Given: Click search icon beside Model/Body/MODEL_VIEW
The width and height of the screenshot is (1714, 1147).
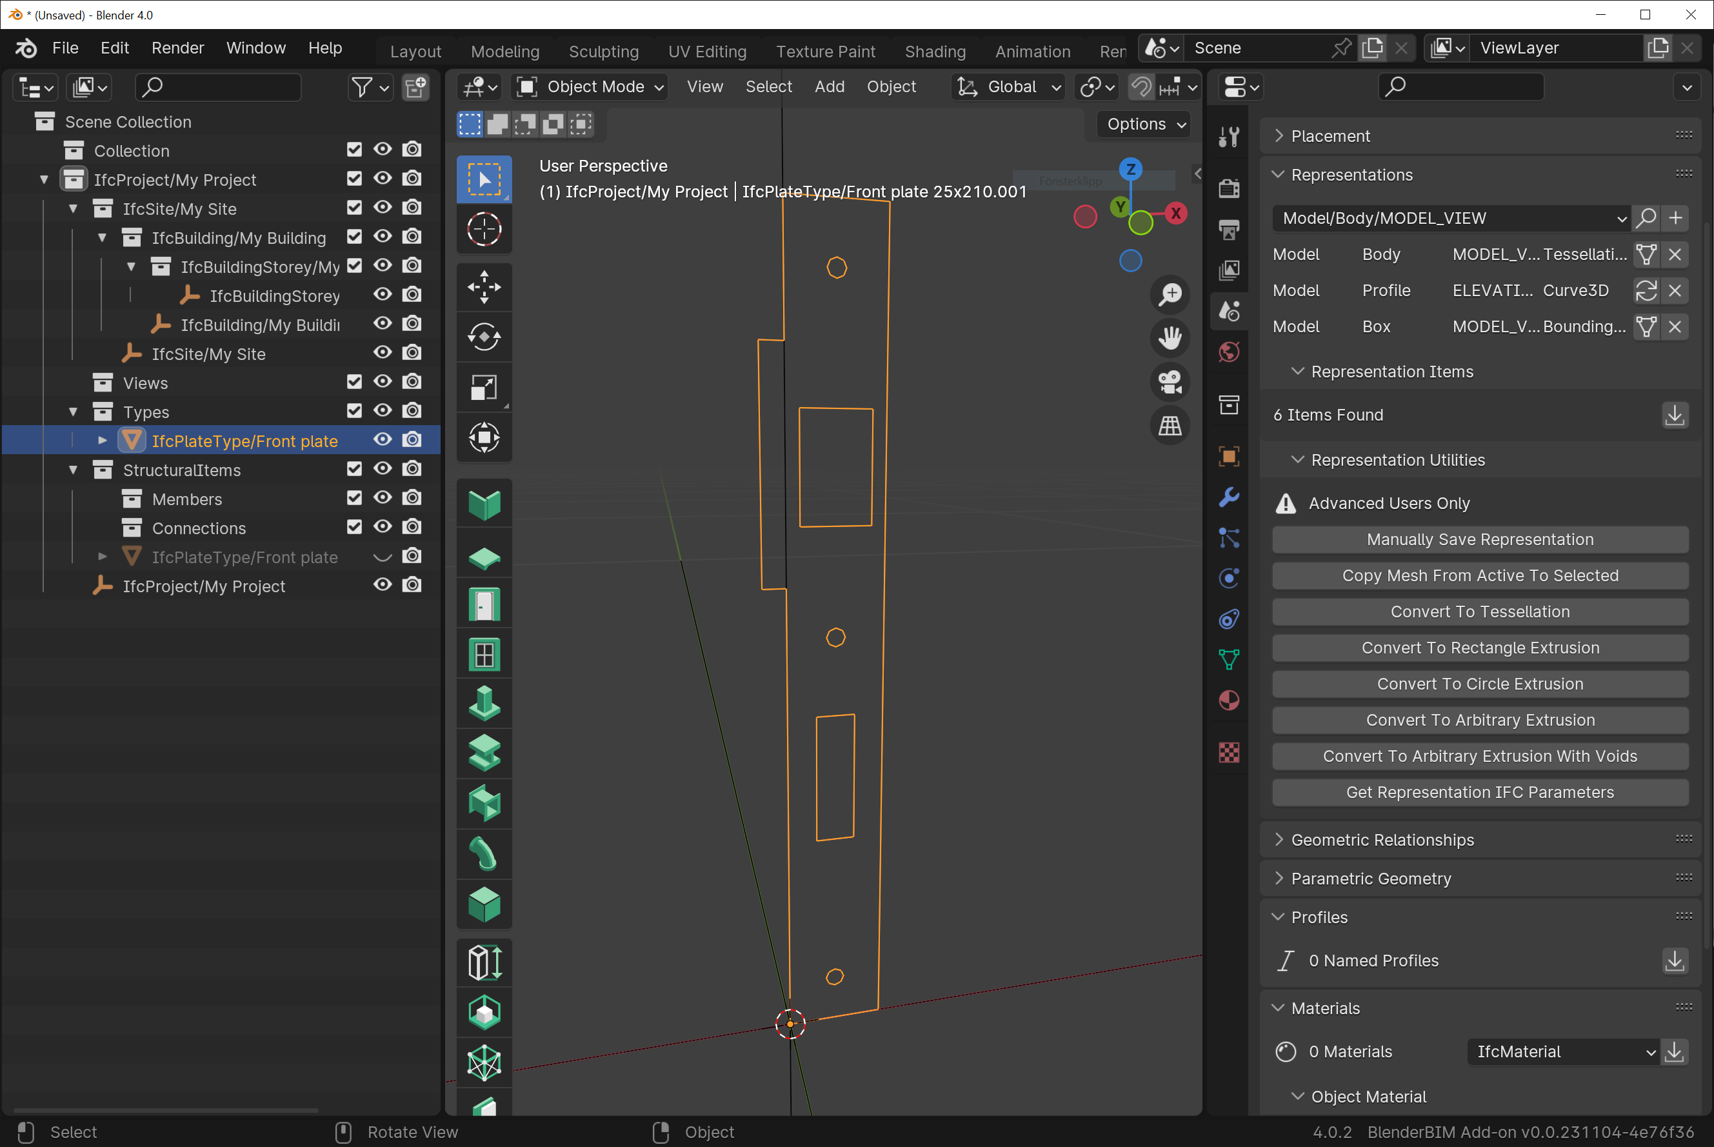Looking at the screenshot, I should point(1646,218).
